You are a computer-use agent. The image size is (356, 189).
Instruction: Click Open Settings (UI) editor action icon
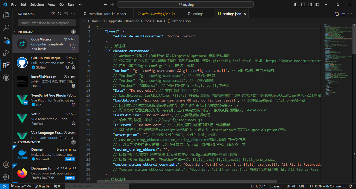coord(337,14)
